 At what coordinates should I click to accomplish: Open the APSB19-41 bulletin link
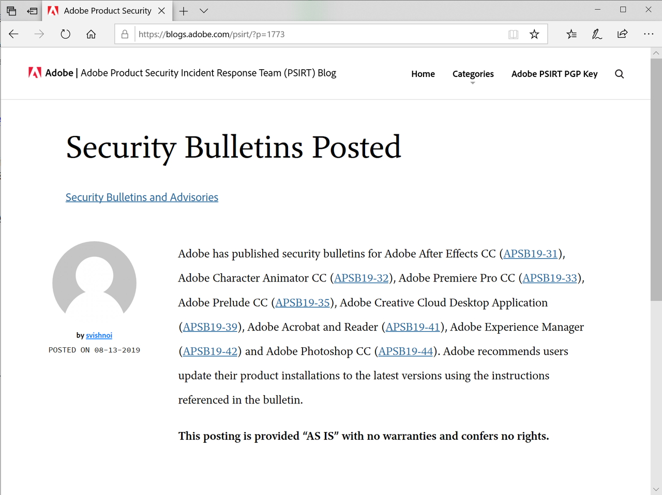pos(412,327)
